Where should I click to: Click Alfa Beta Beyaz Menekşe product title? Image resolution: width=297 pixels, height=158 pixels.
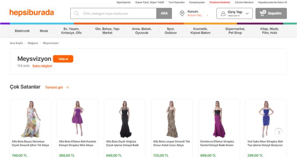coord(30,143)
